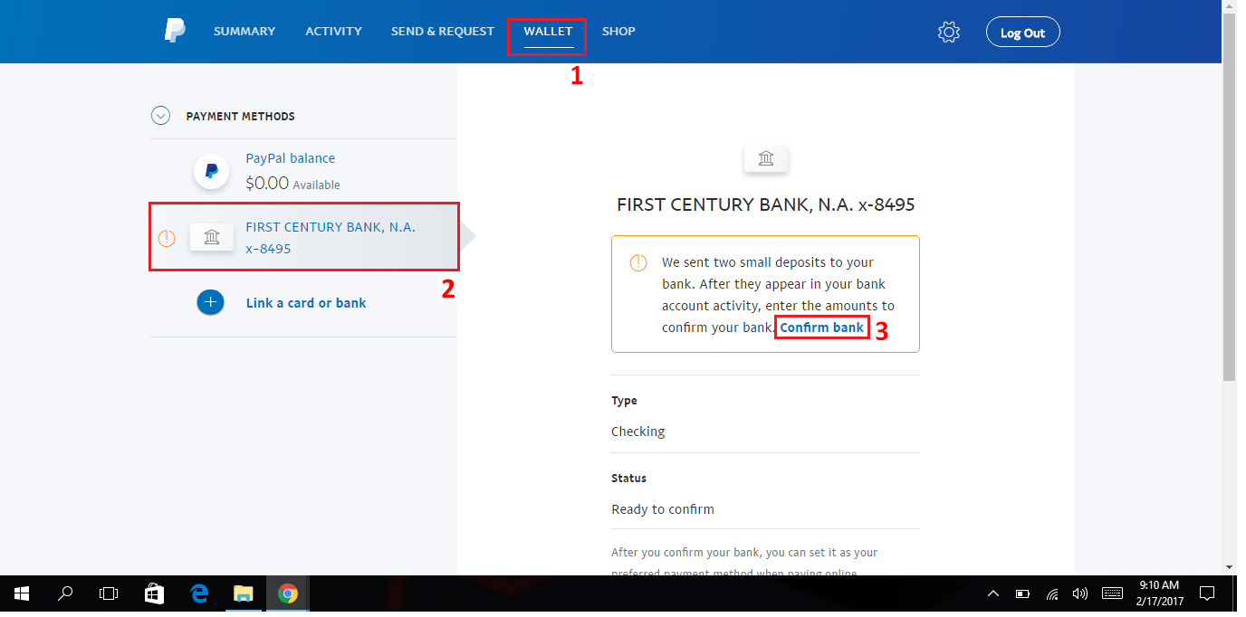The height and width of the screenshot is (617, 1246).
Task: Click the Confirm bank link
Action: 821,327
